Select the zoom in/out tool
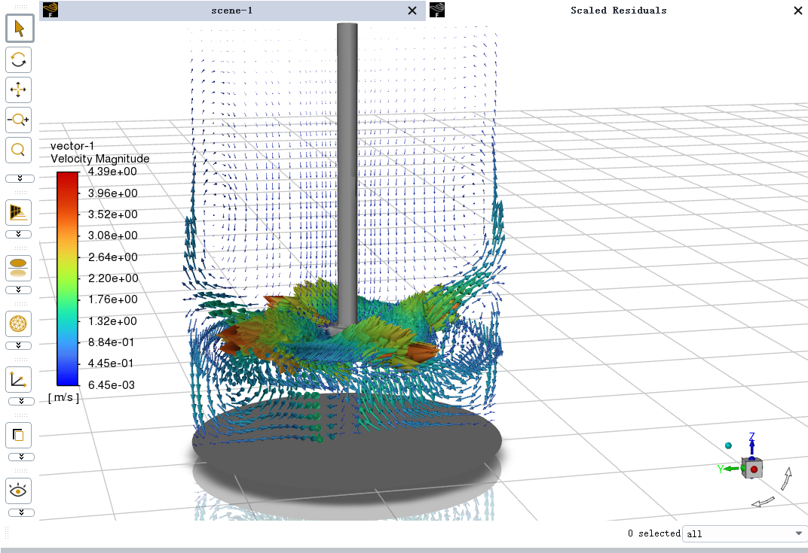Image resolution: width=808 pixels, height=553 pixels. [19, 120]
